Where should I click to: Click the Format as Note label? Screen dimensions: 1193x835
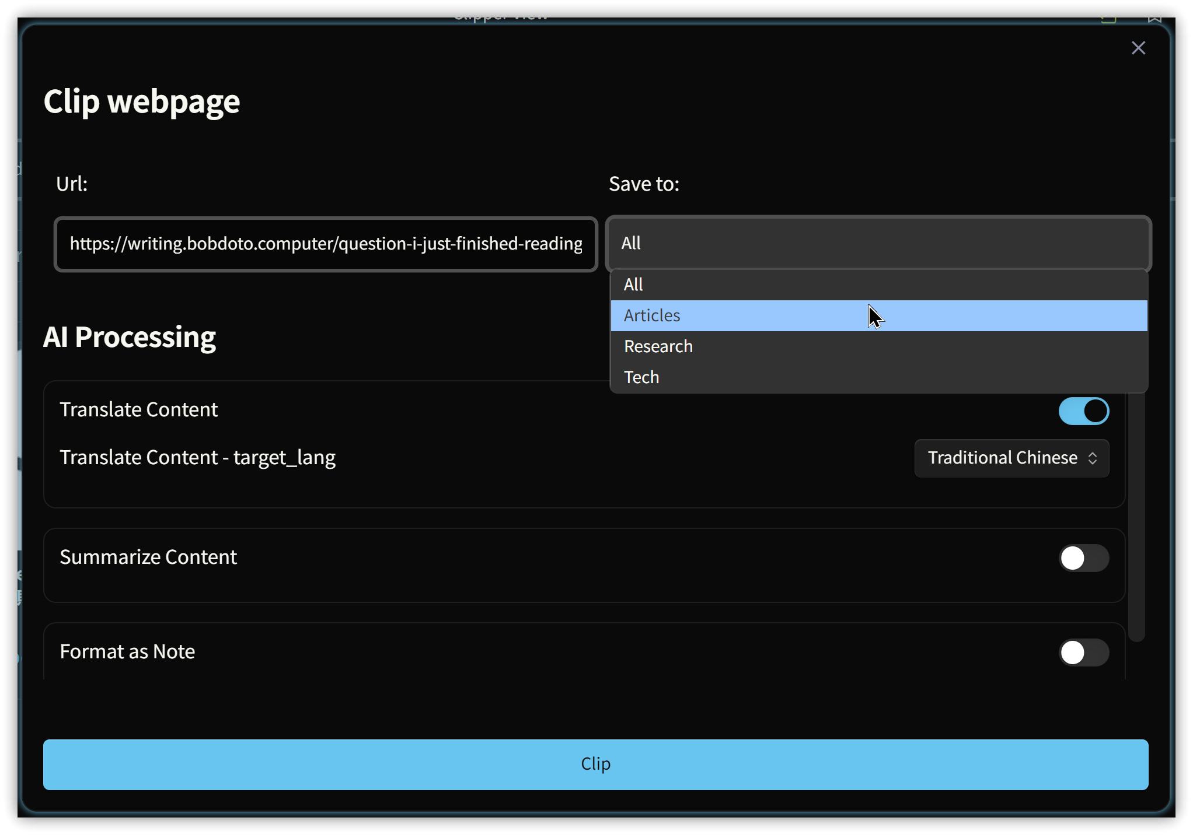click(127, 652)
